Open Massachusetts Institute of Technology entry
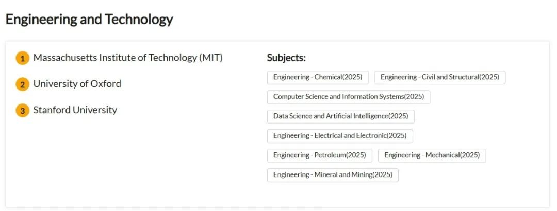Viewport: 557px width, 211px height. [x=128, y=58]
